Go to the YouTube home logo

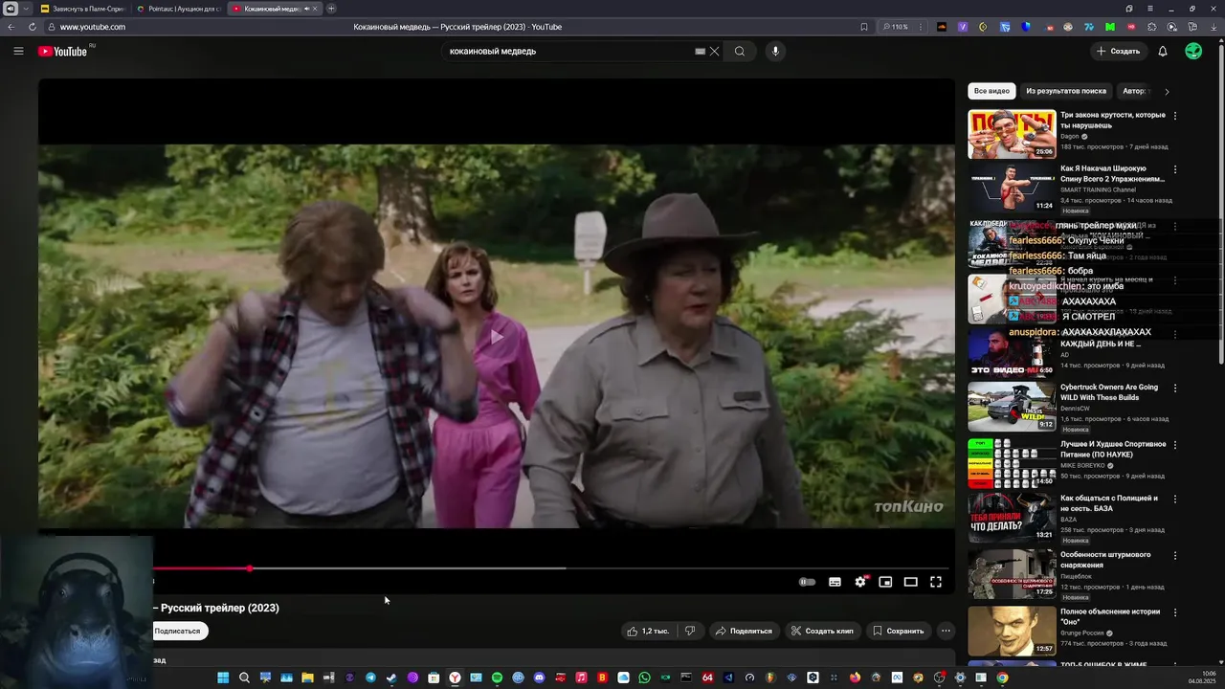coord(63,51)
